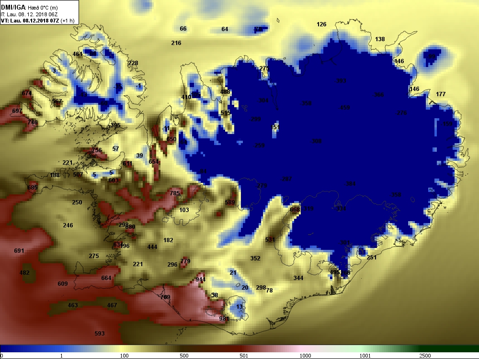This screenshot has width=479, height=359.
Task: Click the value 78 on the map
Action: point(269,291)
